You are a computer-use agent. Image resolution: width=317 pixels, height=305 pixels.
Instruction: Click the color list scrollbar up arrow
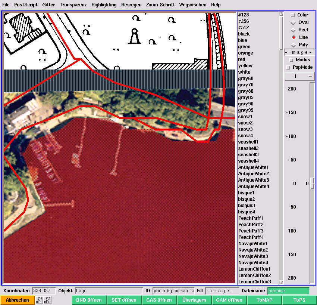(281, 14)
